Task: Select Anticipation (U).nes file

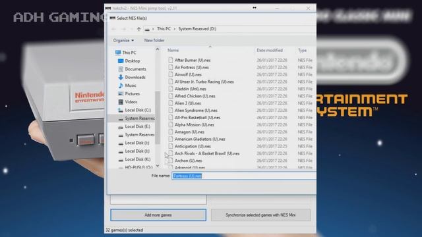Action: 193,146
